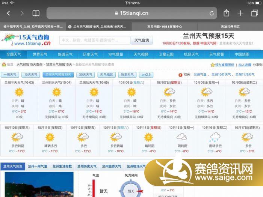Image resolution: width=263 pixels, height=197 pixels.
Task: Tap the reload icon in address bar
Action: [x=212, y=13]
